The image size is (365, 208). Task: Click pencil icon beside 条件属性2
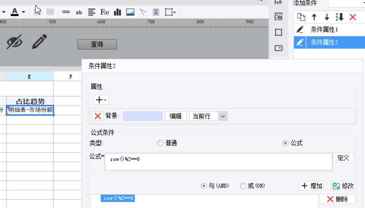(x=300, y=42)
